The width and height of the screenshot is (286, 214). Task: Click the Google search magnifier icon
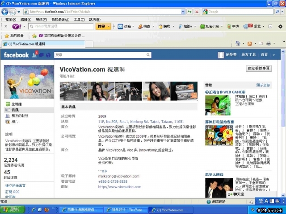278,12
